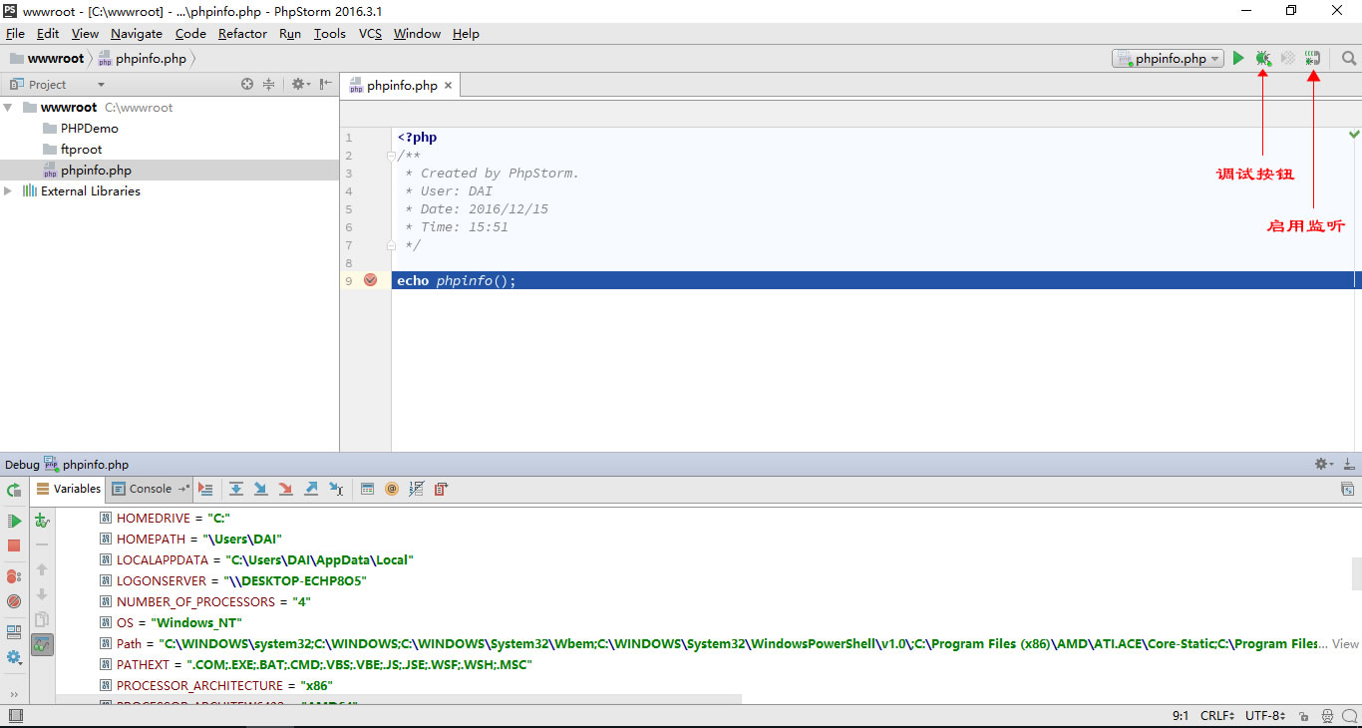Click UTF-8 encoding in status bar
Image resolution: width=1362 pixels, height=728 pixels.
[1263, 716]
